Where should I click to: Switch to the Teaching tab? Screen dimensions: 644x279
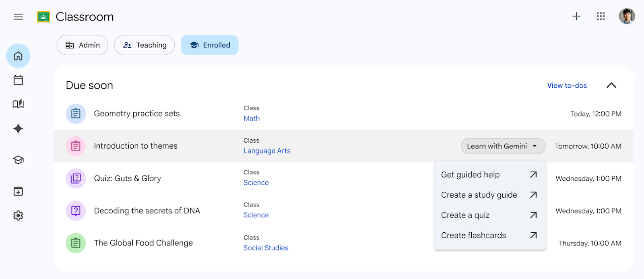(x=144, y=45)
